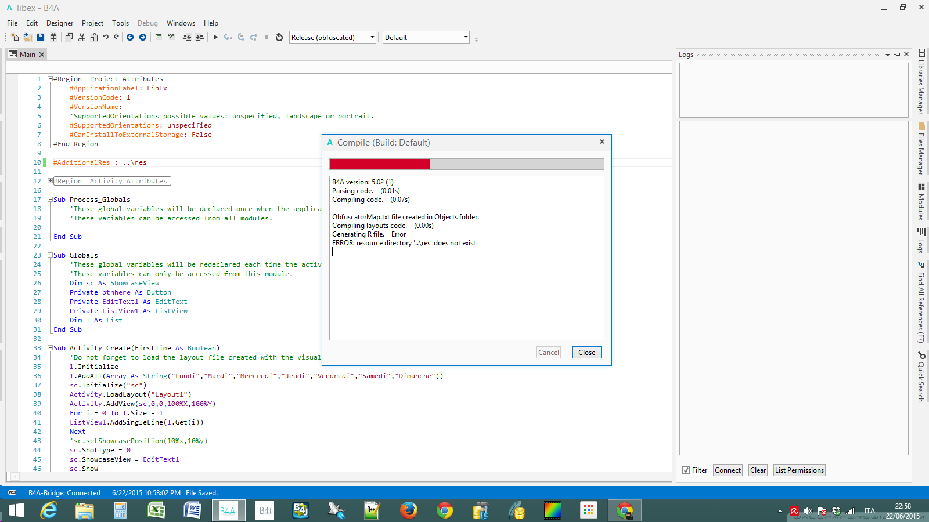Image resolution: width=929 pixels, height=522 pixels.
Task: Close the Logs panel
Action: [x=906, y=54]
